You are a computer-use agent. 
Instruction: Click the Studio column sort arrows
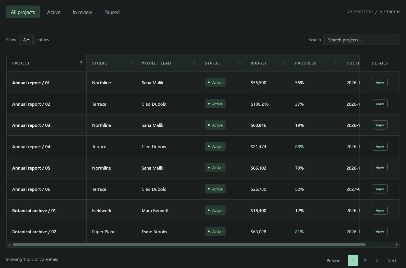click(131, 63)
